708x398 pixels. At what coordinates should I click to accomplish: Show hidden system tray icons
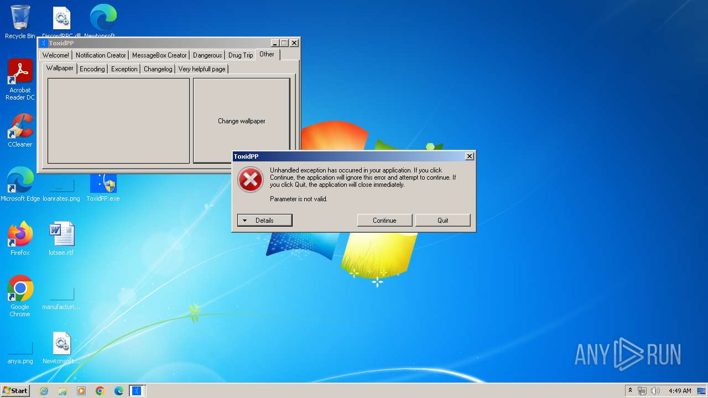(x=630, y=391)
